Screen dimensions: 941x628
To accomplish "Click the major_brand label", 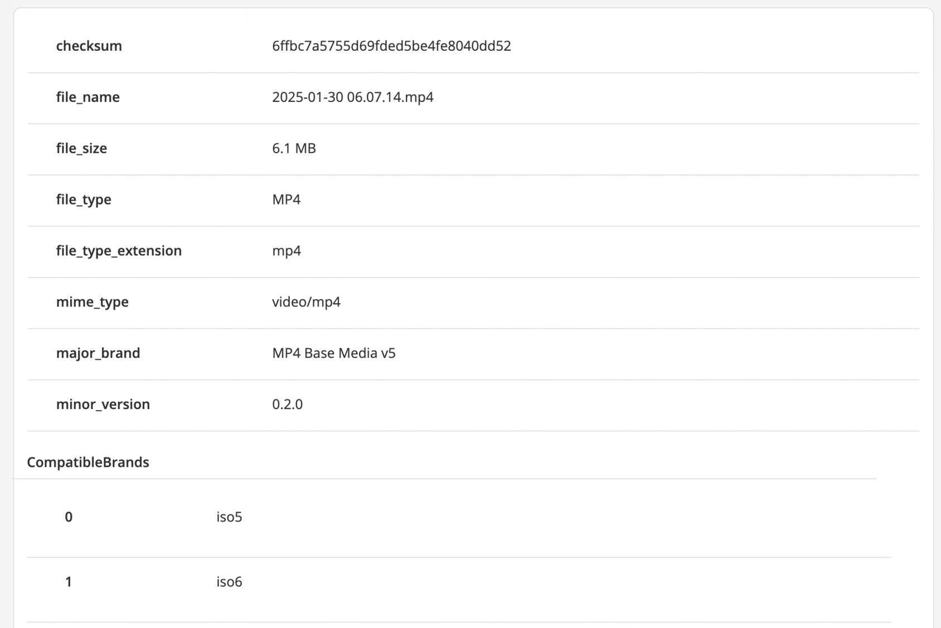I will 98,353.
